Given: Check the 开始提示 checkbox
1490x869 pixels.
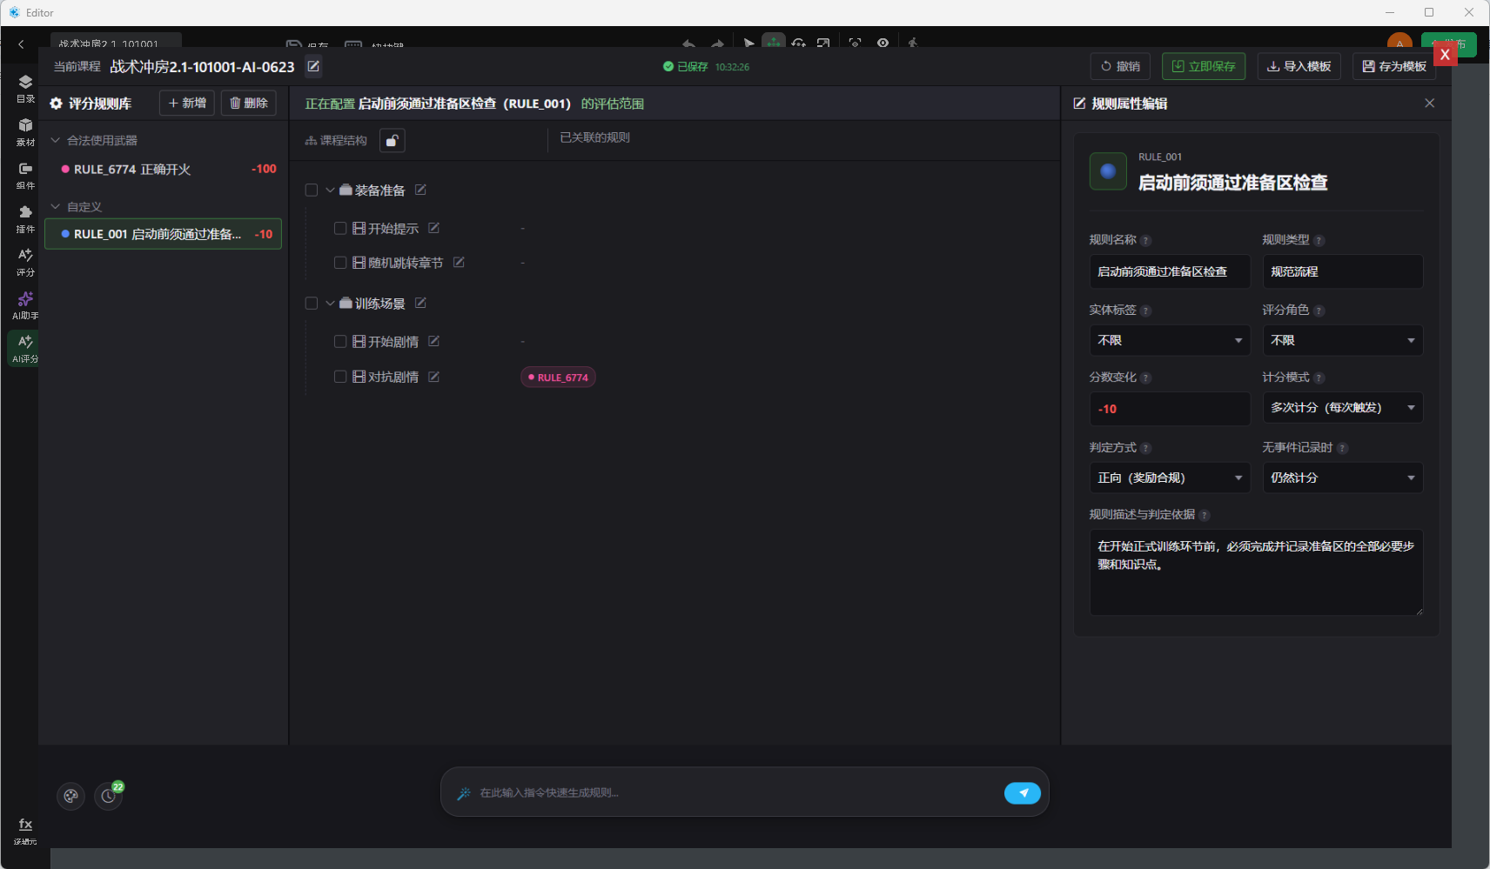Looking at the screenshot, I should (340, 228).
